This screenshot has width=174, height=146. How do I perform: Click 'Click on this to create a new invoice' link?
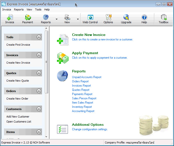point(102,39)
